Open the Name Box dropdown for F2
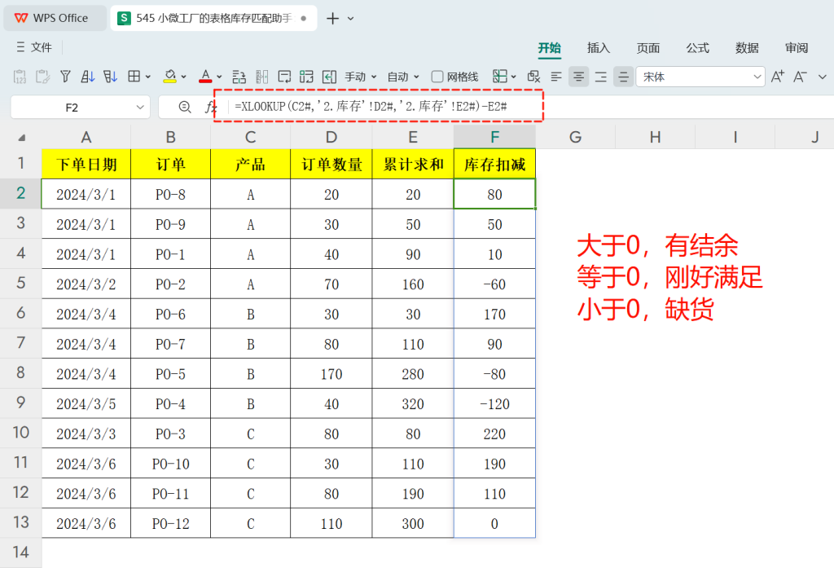 140,107
